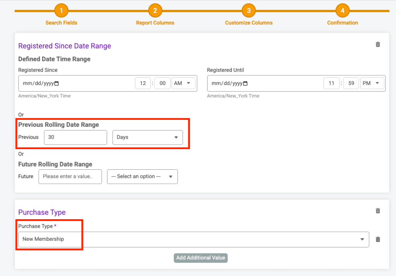The image size is (396, 276).
Task: Expand the Purchase Type New Membership dropdown
Action: pos(193,239)
